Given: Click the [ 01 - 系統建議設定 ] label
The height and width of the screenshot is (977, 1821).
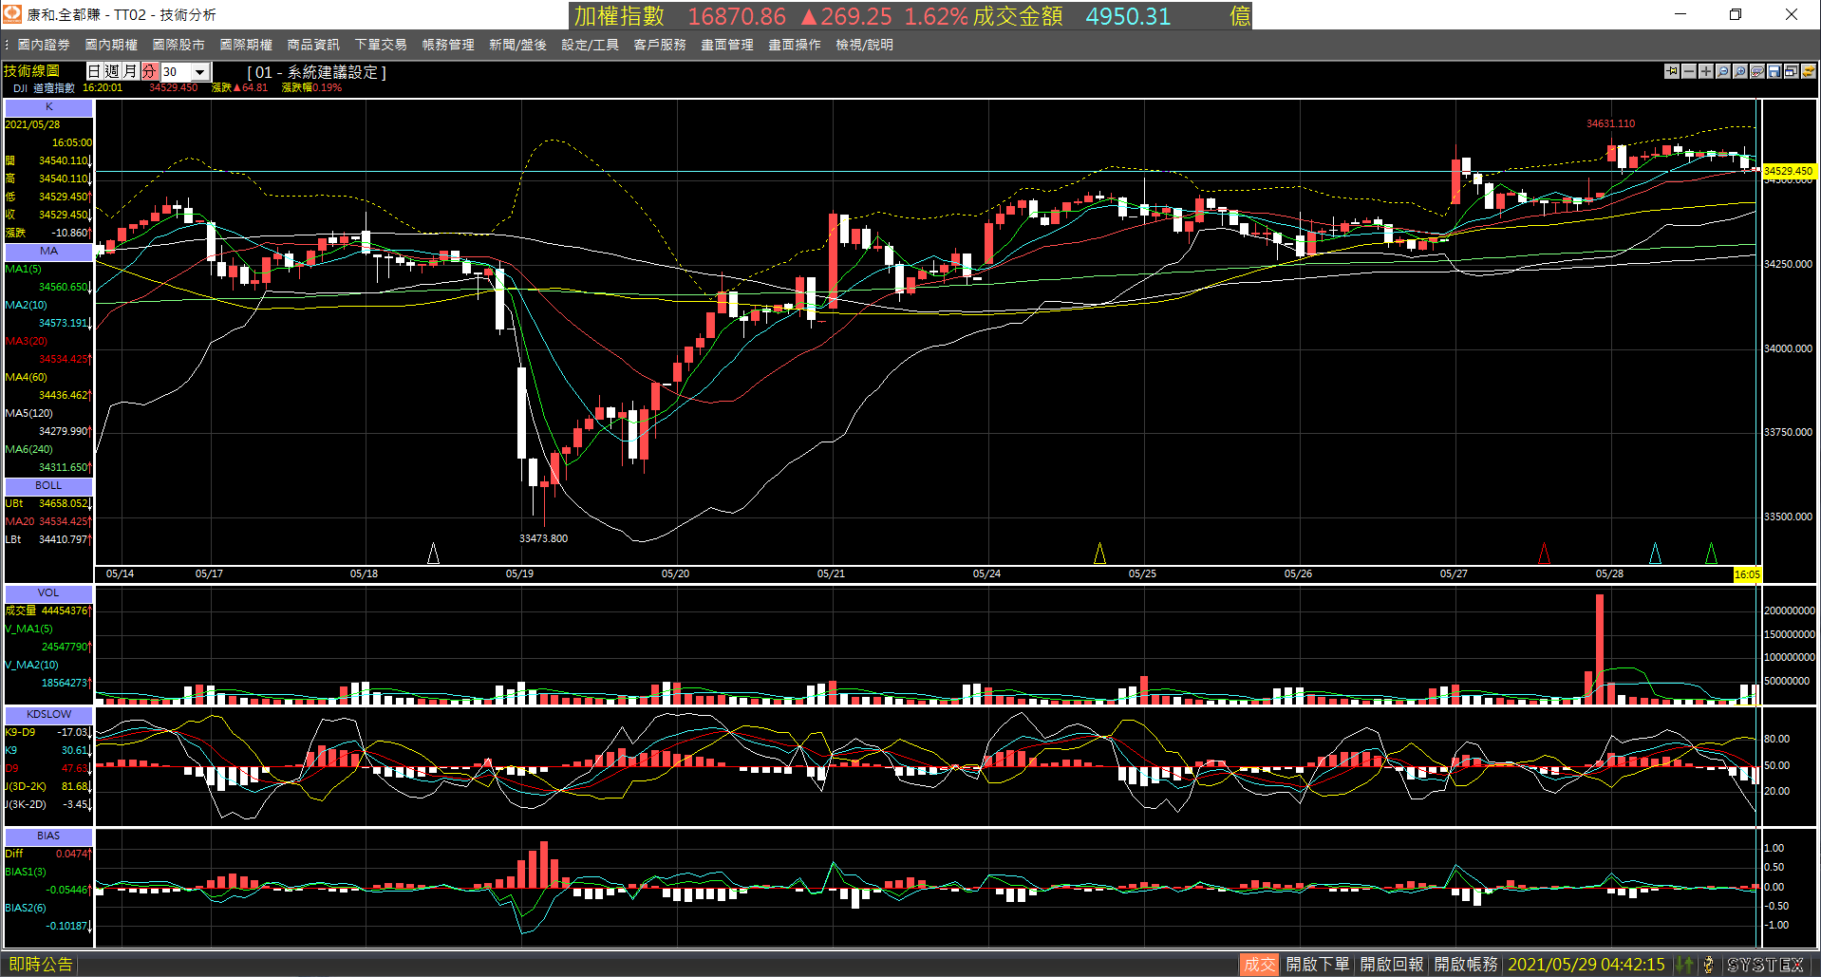Looking at the screenshot, I should coord(316,72).
